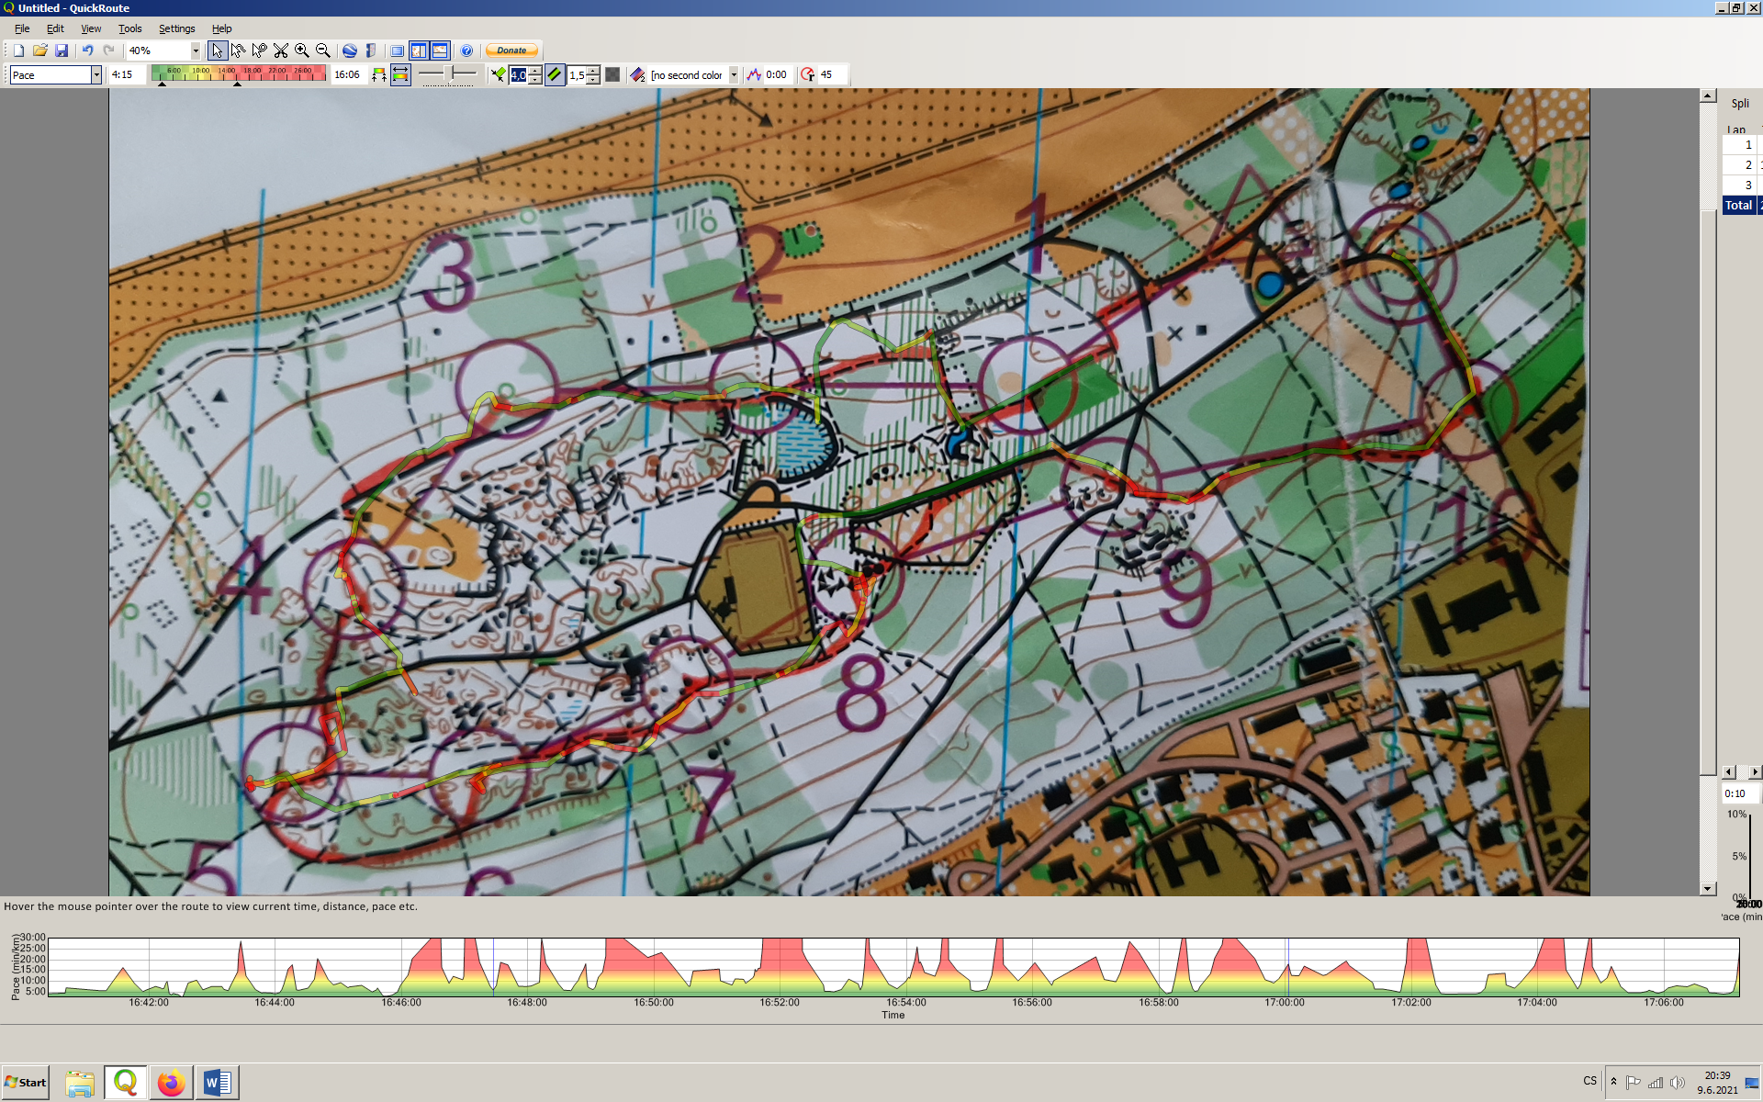Open the no second color dropdown
Viewport: 1763px width, 1102px height.
(x=734, y=75)
